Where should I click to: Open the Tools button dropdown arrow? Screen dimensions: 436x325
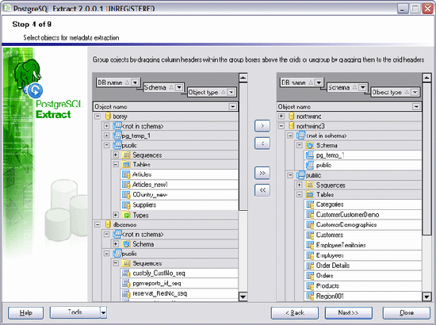tap(103, 313)
